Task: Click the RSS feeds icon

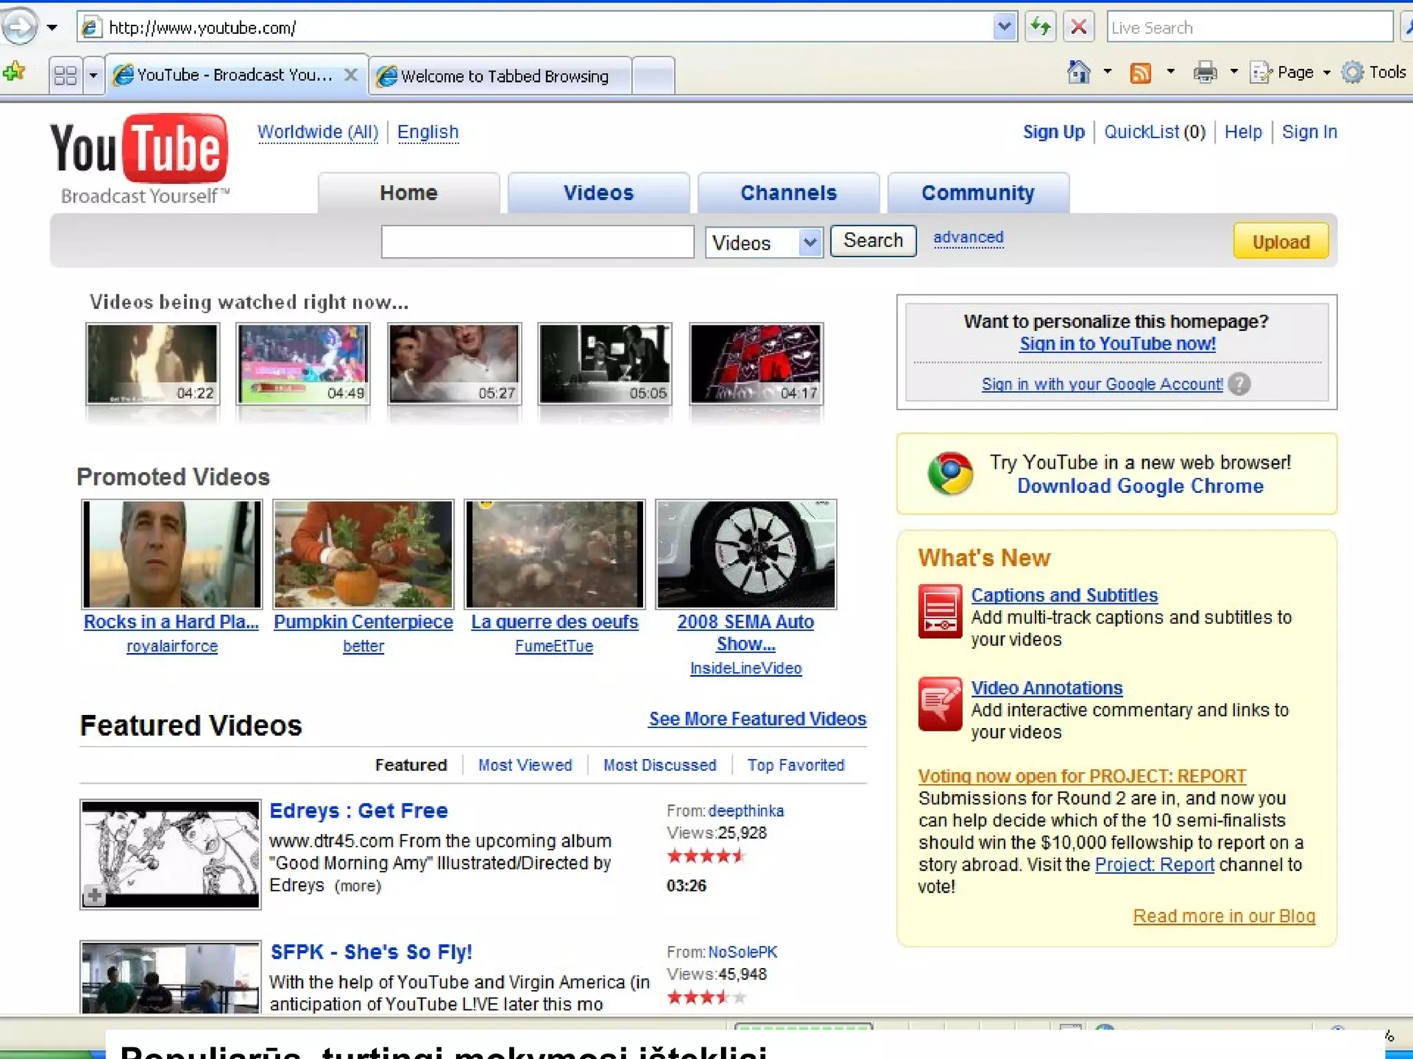Action: tap(1140, 72)
